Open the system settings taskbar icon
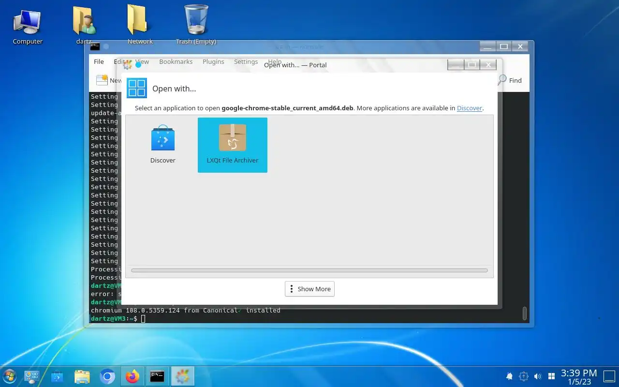Image resolution: width=619 pixels, height=387 pixels. coord(32,376)
